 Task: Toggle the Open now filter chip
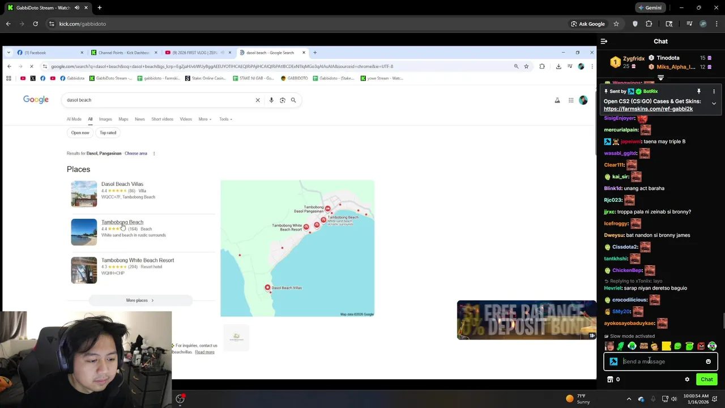pos(80,133)
